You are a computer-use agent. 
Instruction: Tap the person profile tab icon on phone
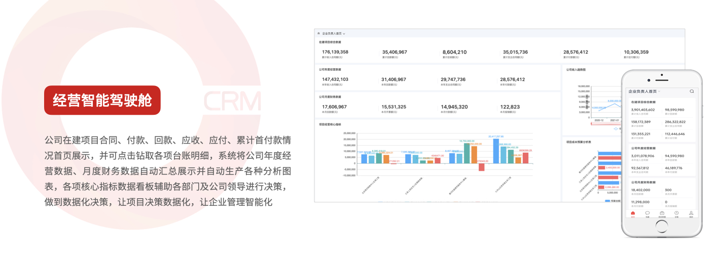(x=691, y=213)
